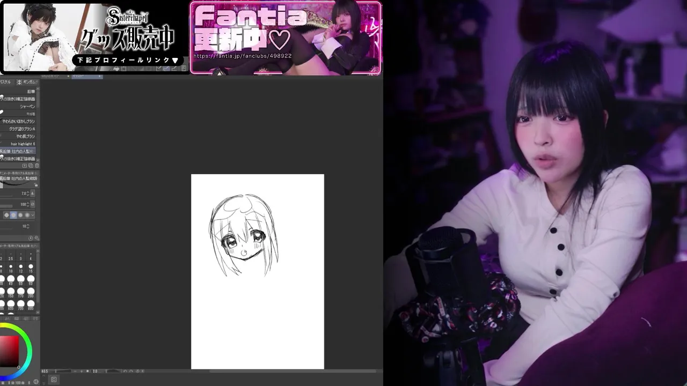
Task: Click the zoom in plus button
Action: 82,371
